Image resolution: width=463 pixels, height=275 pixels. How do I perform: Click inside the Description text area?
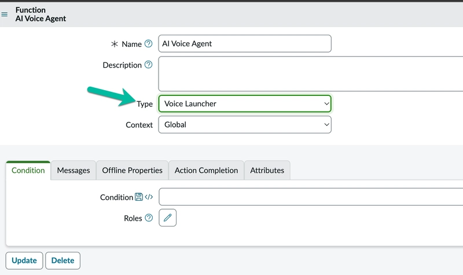click(310, 74)
